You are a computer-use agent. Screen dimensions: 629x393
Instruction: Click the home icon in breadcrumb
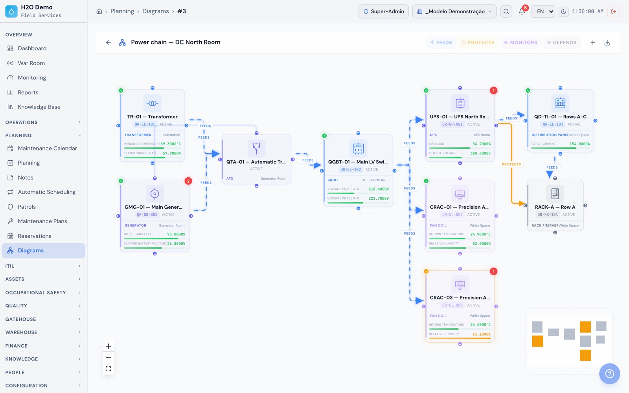pos(99,11)
